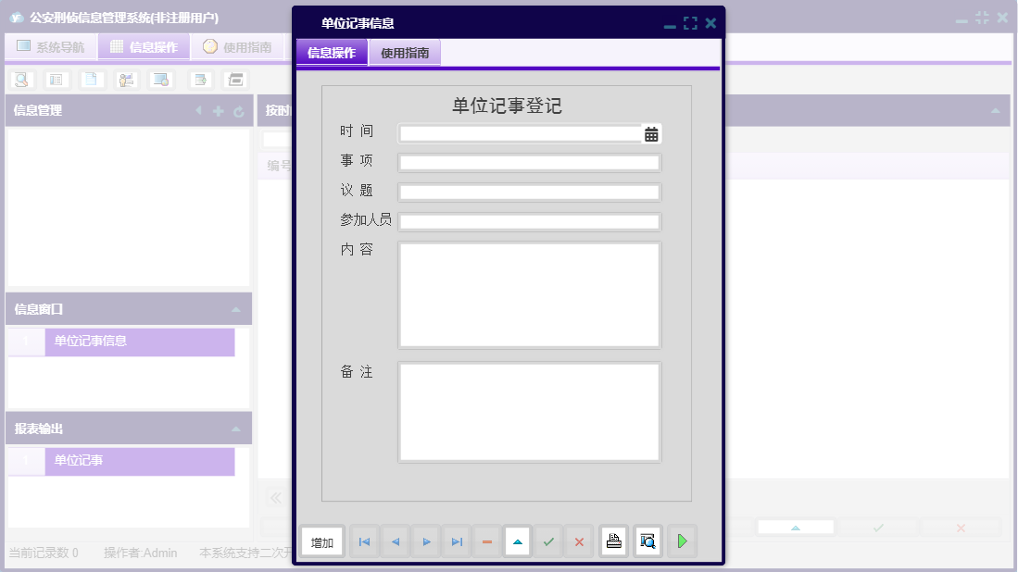This screenshot has width=1018, height=572.
Task: Click the 增加 button to add a record
Action: pos(321,541)
